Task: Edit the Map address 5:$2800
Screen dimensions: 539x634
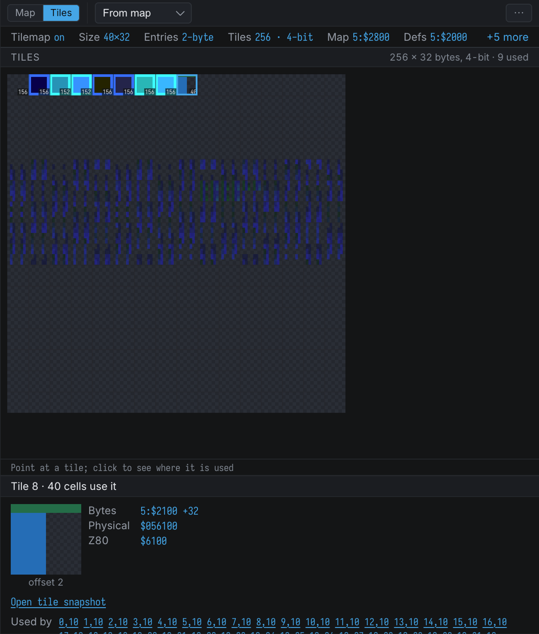Action: [371, 37]
